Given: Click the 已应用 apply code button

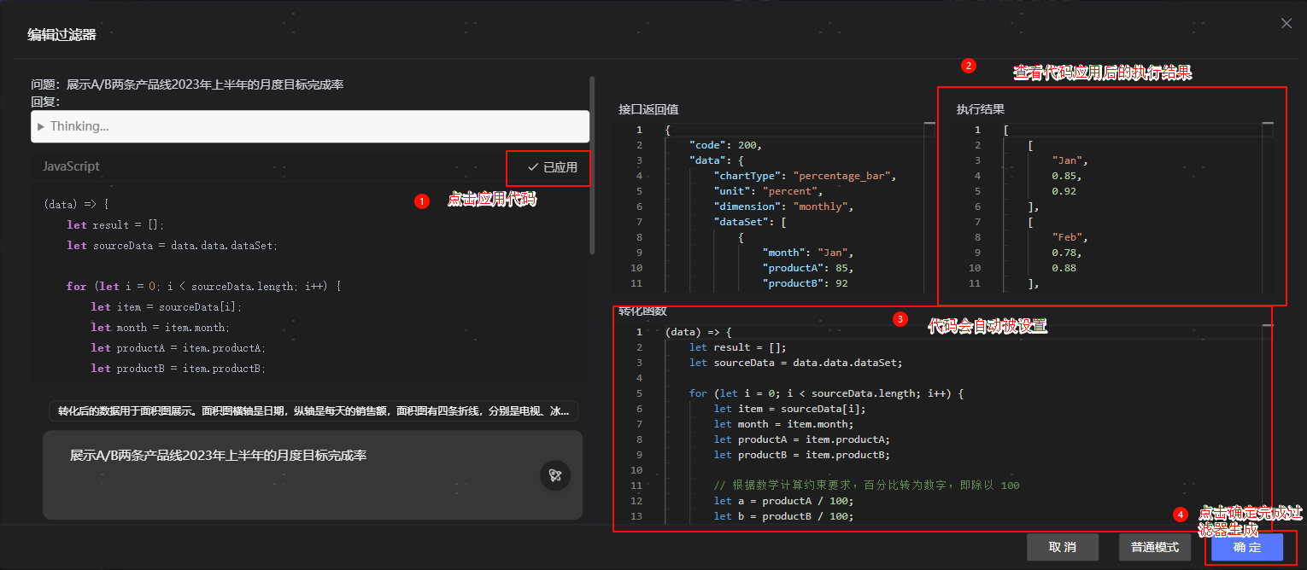Looking at the screenshot, I should pyautogui.click(x=553, y=167).
